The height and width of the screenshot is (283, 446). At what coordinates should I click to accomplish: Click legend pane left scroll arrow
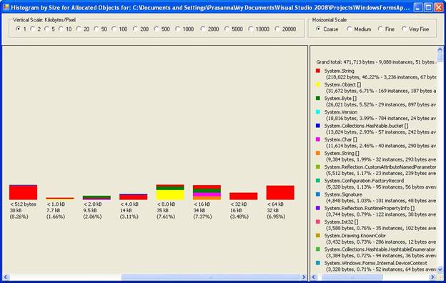pos(314,277)
